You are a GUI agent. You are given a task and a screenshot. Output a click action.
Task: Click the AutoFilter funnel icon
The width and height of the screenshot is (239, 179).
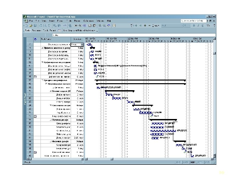pos(208,26)
